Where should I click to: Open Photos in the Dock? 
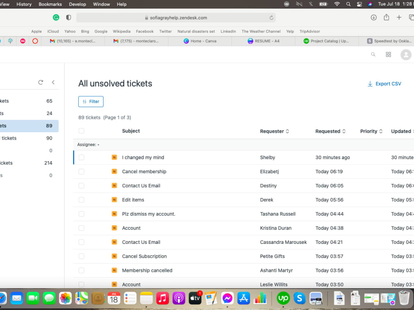click(x=65, y=298)
